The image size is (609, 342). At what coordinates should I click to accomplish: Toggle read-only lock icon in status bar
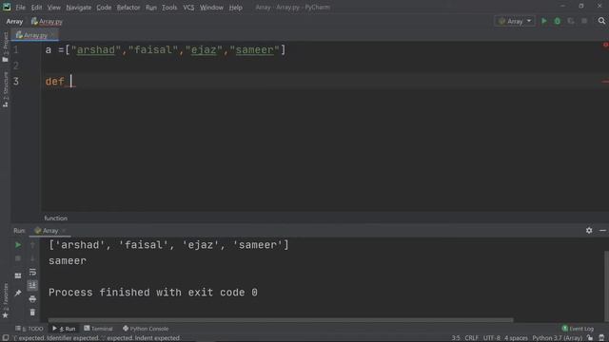click(x=590, y=338)
